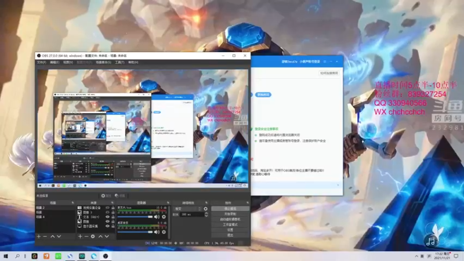
Task: Remove the selected source with the minus icon
Action: pyautogui.click(x=86, y=237)
